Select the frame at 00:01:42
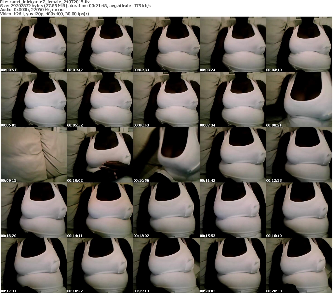The image size is (333, 293). (100, 44)
